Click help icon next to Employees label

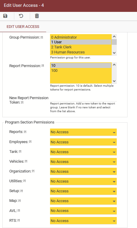point(30,142)
